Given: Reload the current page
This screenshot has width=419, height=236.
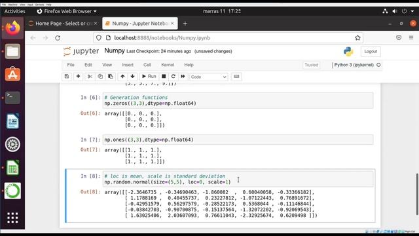Looking at the screenshot, I should pos(58,38).
